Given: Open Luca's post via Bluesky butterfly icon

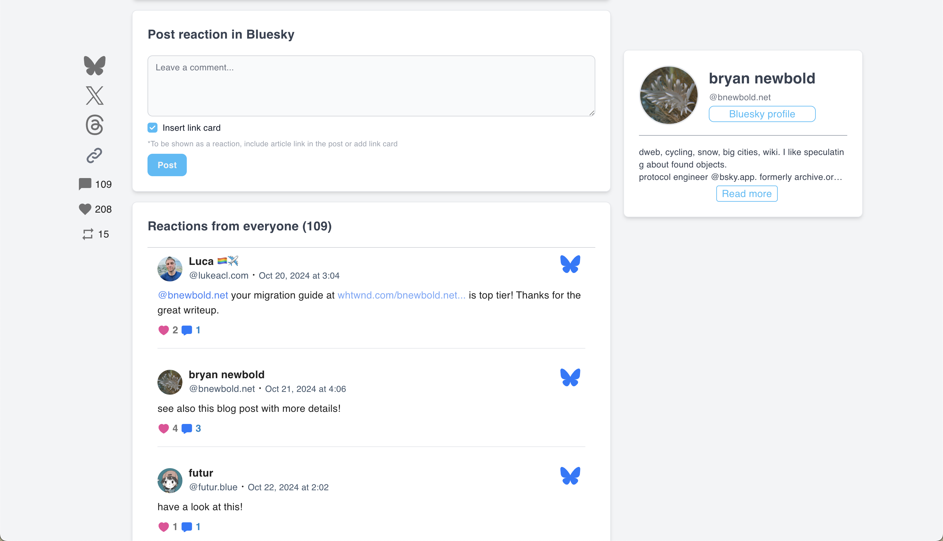Looking at the screenshot, I should 570,264.
